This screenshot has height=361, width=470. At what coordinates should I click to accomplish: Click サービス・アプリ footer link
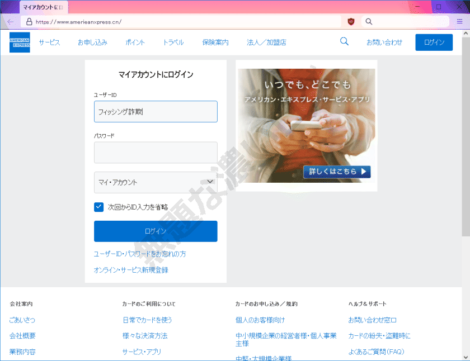click(x=142, y=351)
